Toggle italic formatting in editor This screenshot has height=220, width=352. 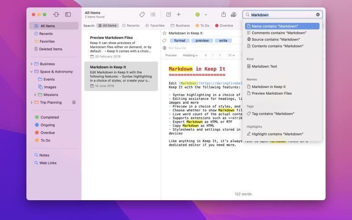(213, 55)
